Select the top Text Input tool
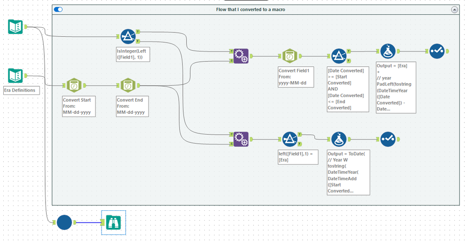The height and width of the screenshot is (241, 465). point(15,26)
